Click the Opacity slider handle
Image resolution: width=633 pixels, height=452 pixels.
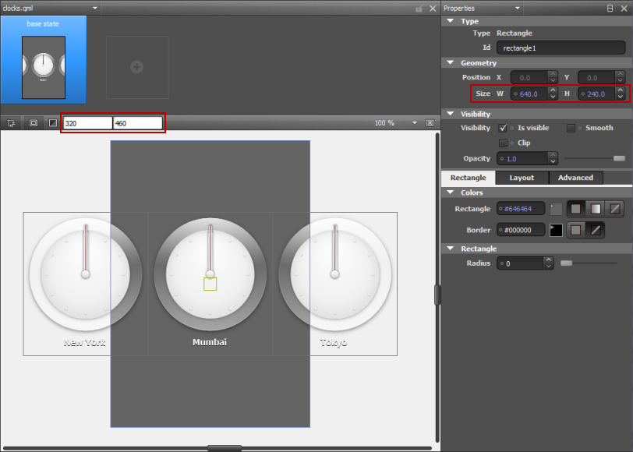619,159
